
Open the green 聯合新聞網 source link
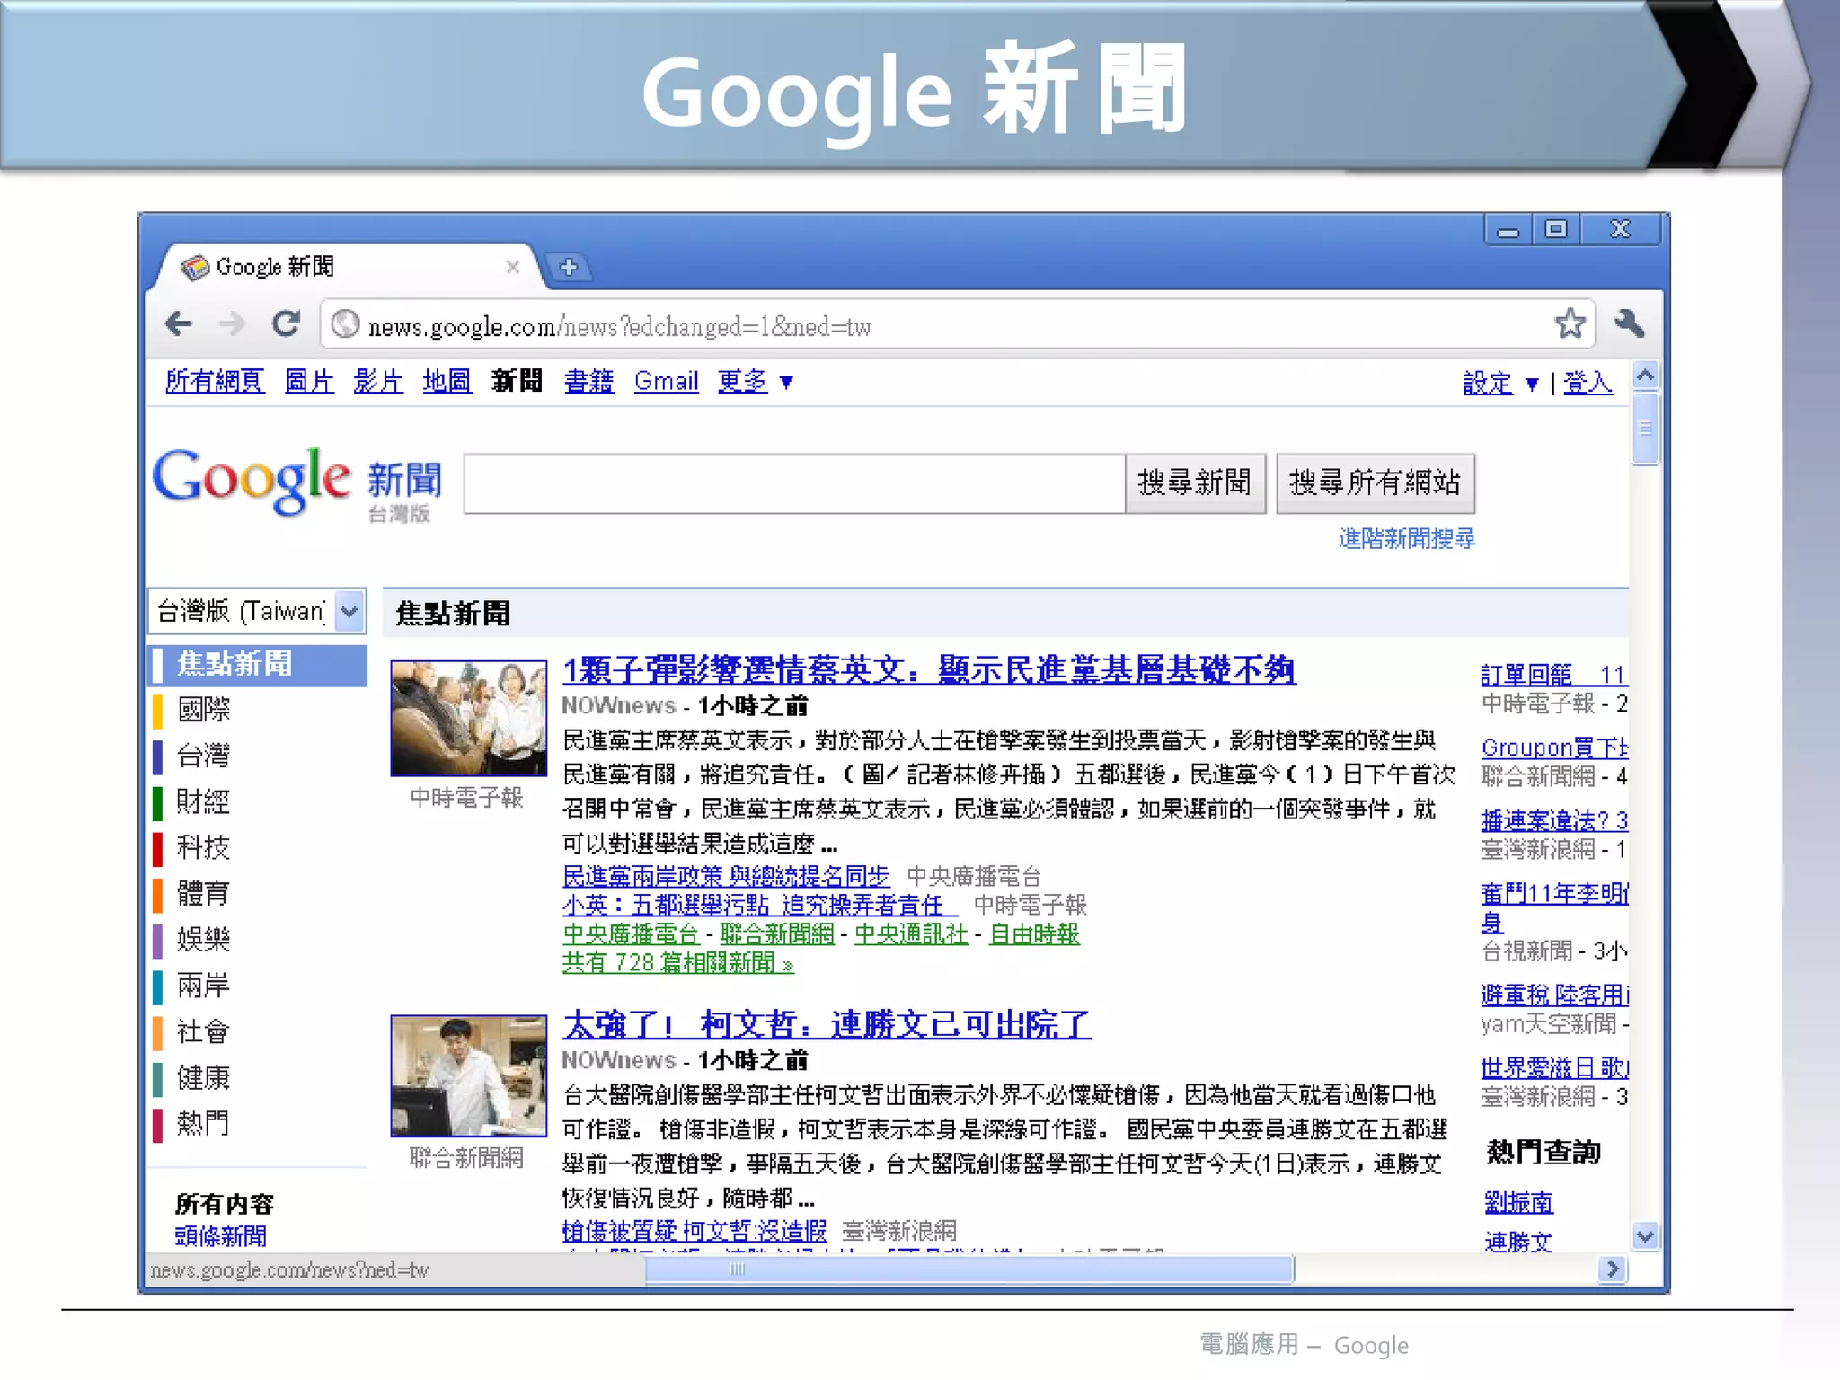tap(777, 934)
